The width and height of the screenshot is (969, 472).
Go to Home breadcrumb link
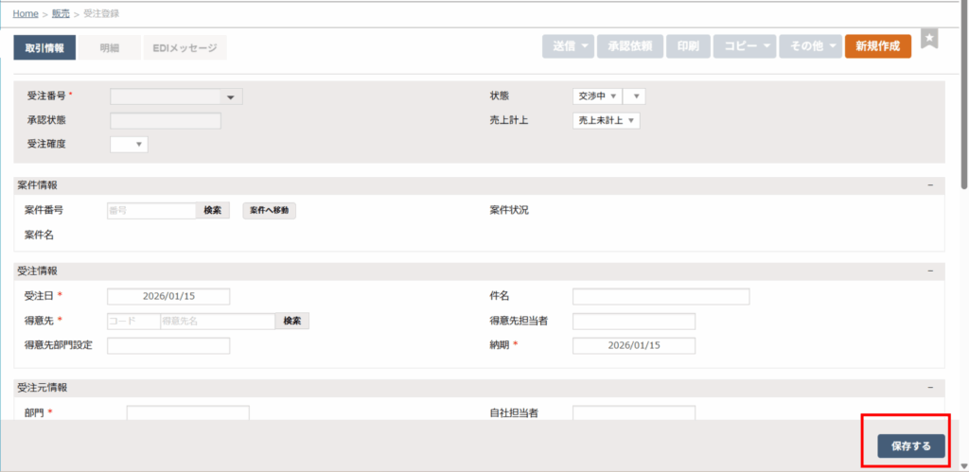[x=26, y=14]
